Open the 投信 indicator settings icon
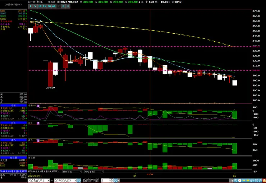The height and width of the screenshot is (183, 266). tap(38, 123)
